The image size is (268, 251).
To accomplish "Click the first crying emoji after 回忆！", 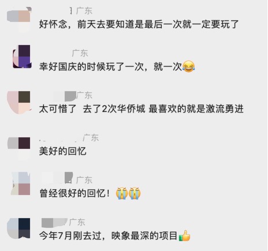I will (x=122, y=193).
